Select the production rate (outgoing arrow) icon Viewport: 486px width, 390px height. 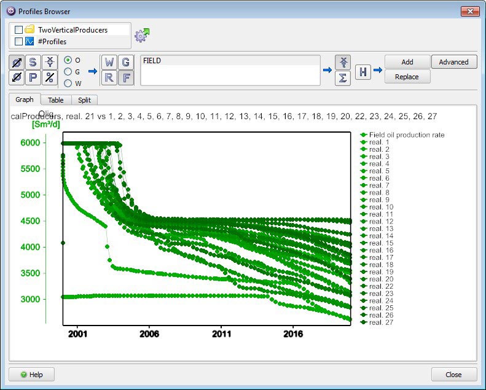(x=17, y=63)
